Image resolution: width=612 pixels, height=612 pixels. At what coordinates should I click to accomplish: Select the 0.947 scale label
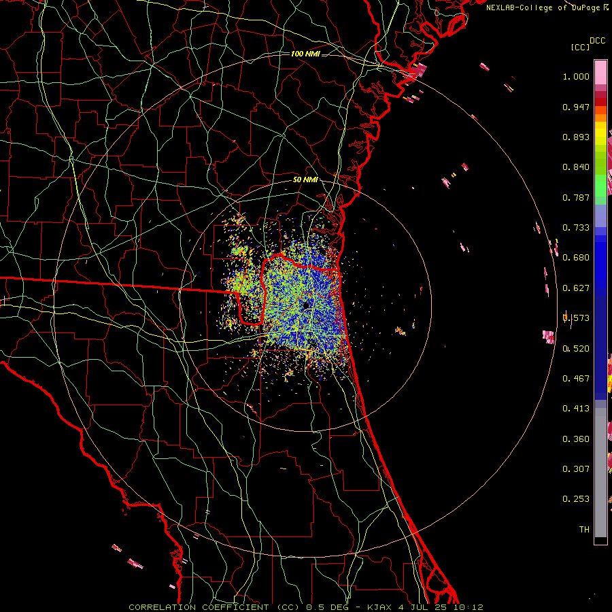pos(576,107)
